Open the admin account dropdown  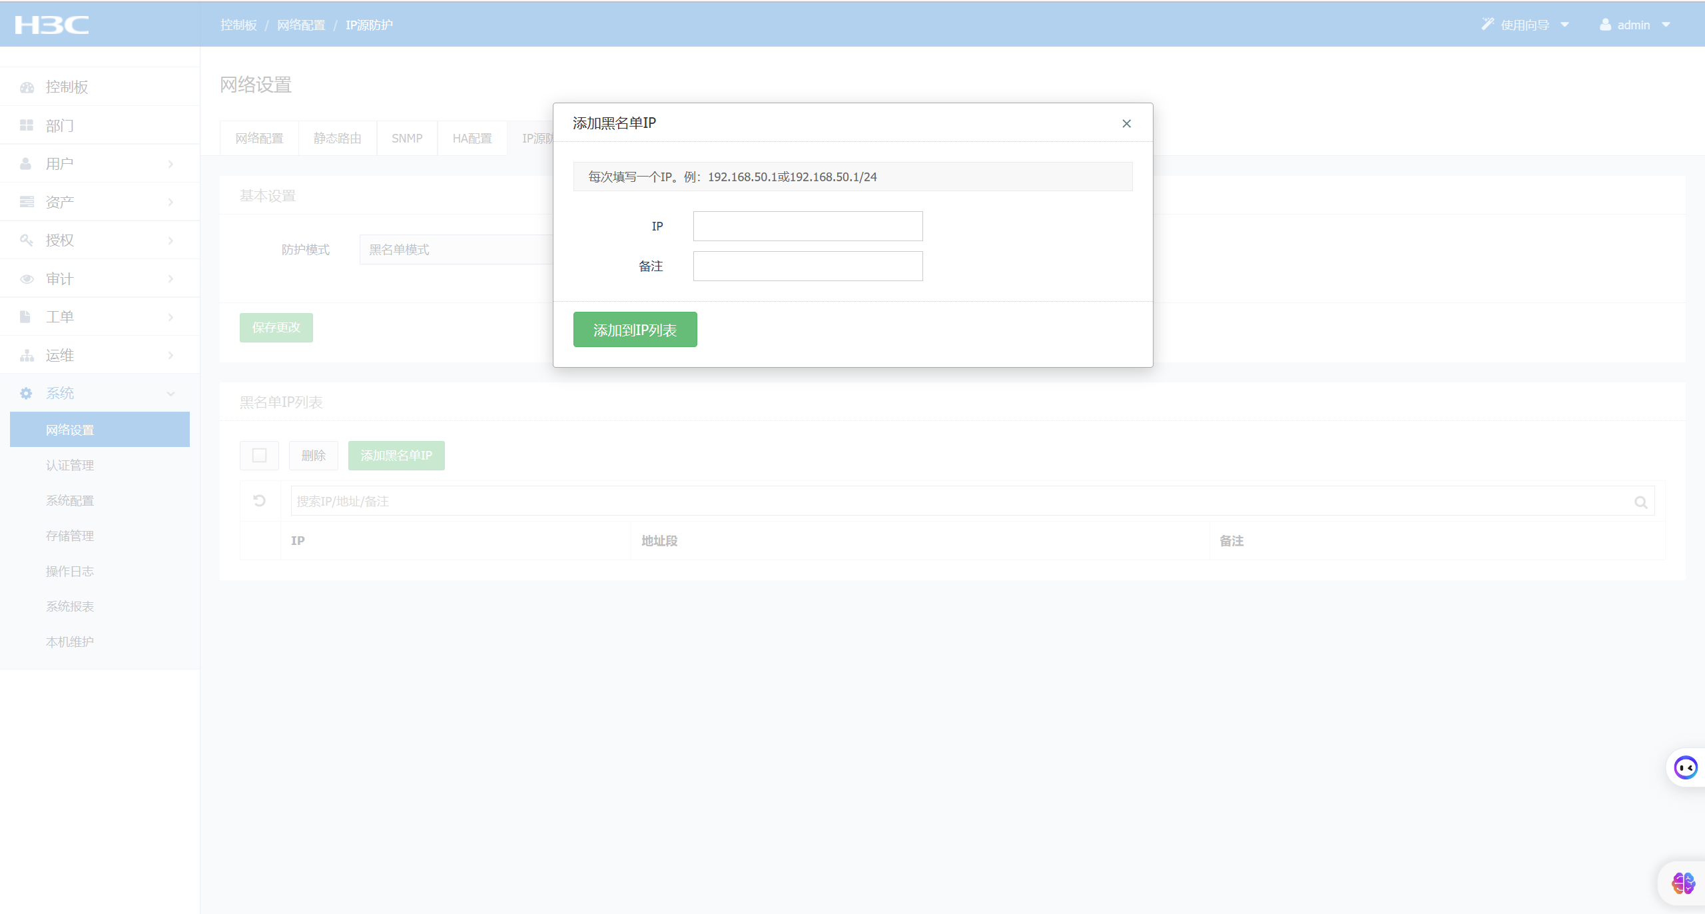(1635, 25)
